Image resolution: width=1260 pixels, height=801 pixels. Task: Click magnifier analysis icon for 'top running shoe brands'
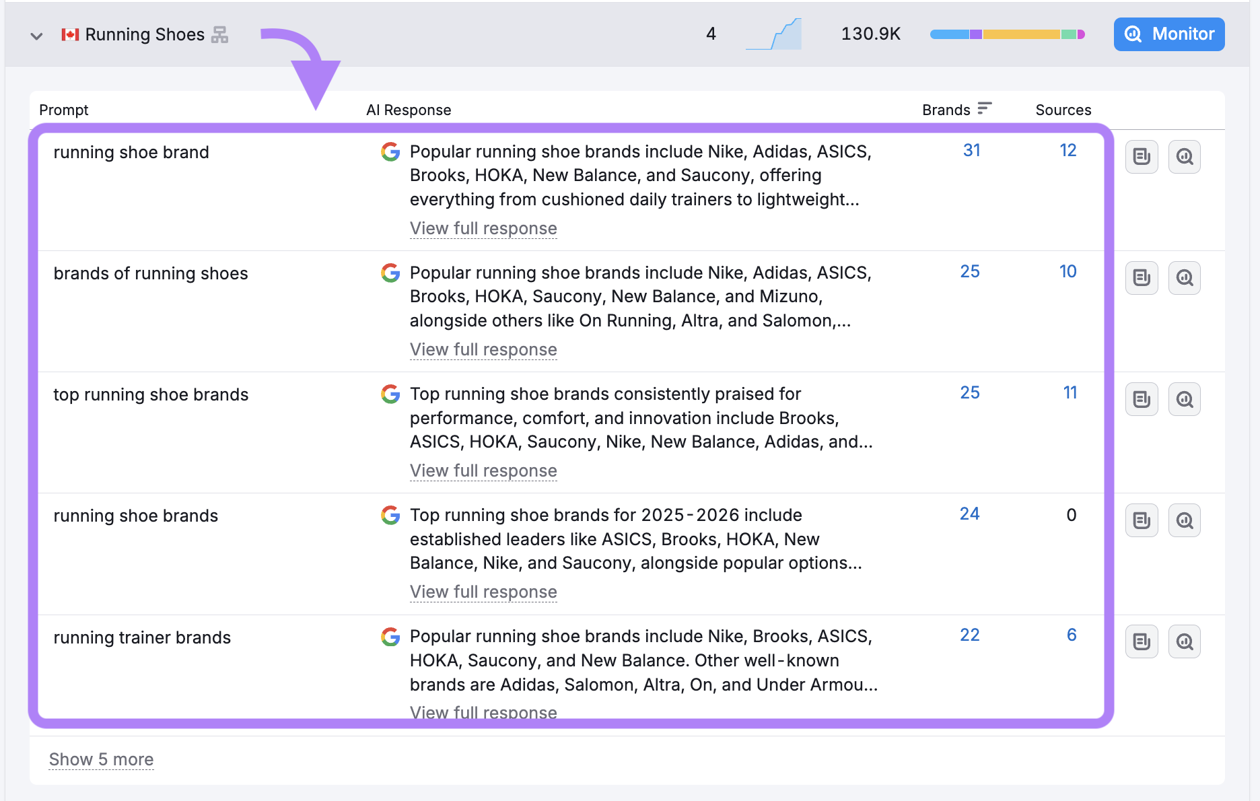pos(1184,399)
